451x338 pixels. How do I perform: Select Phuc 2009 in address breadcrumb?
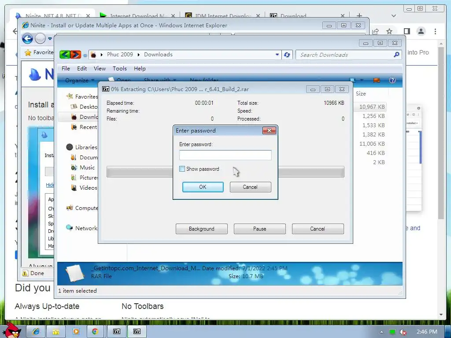pos(120,54)
